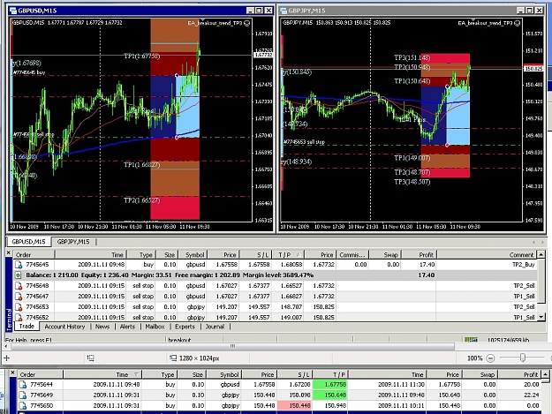Click history order icon for 7745644
This screenshot has height=414, width=552.
click(x=23, y=385)
